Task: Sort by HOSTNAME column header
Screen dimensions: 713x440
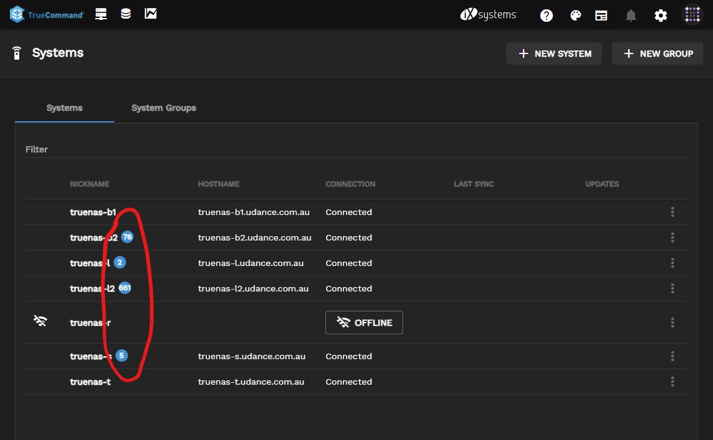Action: [219, 185]
